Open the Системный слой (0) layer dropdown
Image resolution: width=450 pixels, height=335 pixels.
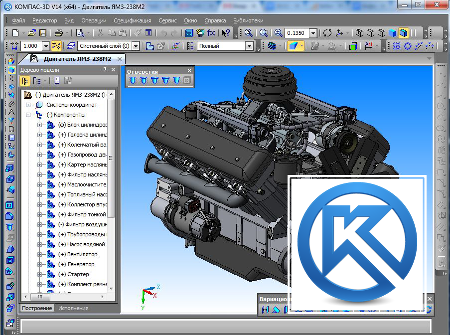(136, 46)
